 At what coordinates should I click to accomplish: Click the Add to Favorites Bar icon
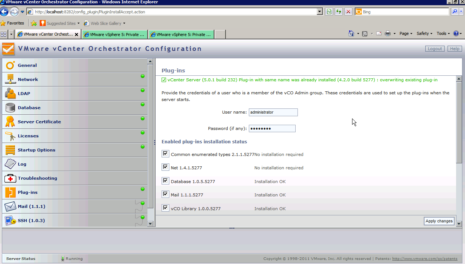pos(34,23)
